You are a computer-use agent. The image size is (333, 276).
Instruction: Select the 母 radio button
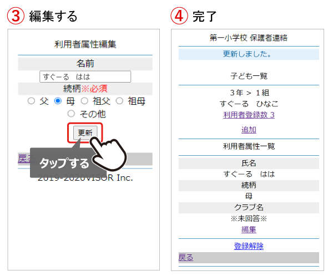(58, 101)
